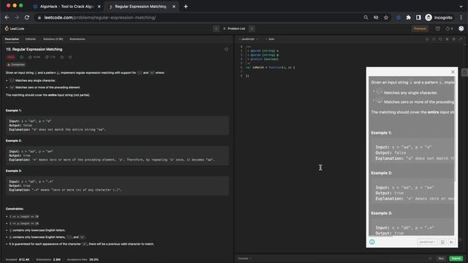This screenshot has width=468, height=263.
Task: Switch to the Solutions tab
Action: (x=53, y=39)
